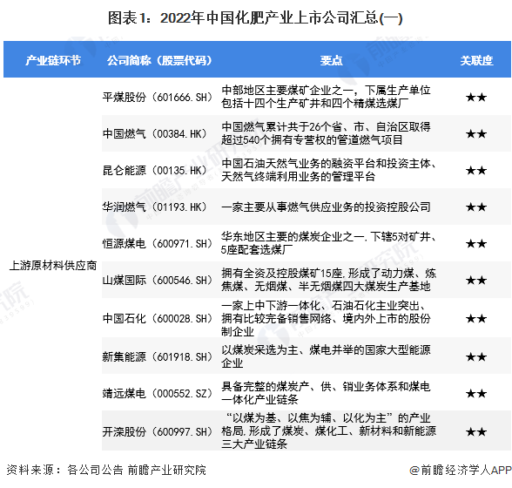This screenshot has height=488, width=512.
Task: Click 华润燃气 description 燃气供应业务的投资控股公司
Action: point(326,207)
